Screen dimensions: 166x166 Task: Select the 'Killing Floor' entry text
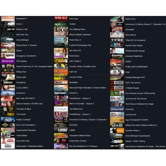[x=21, y=72]
